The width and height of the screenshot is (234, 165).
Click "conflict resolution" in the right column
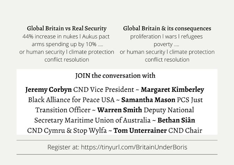coord(167,59)
